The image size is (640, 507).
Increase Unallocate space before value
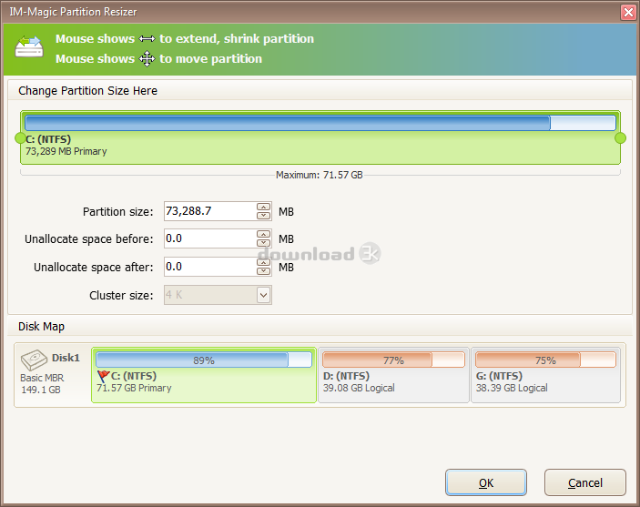pos(264,234)
